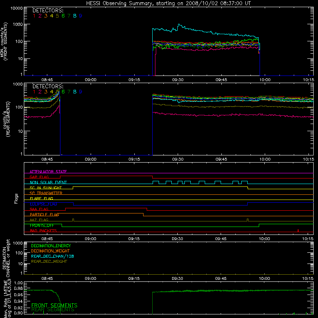The width and height of the screenshot is (318, 318).
Task: Click the 'ATTENUATOR_STATE' flag label
Action: 48,172
